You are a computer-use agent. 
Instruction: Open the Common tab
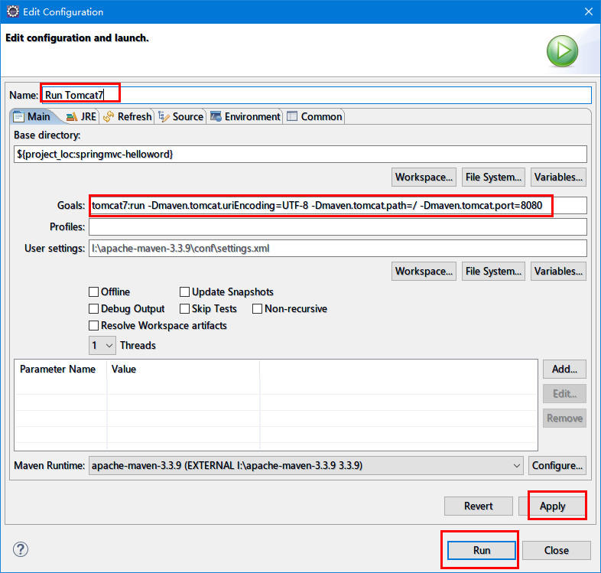(314, 116)
